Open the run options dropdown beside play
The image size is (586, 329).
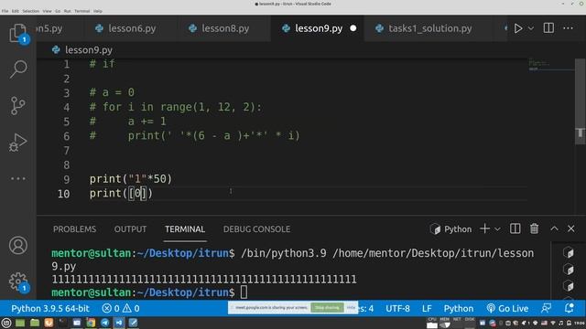pos(531,28)
